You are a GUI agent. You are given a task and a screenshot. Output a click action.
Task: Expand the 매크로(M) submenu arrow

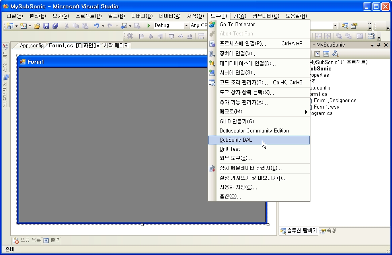click(306, 112)
